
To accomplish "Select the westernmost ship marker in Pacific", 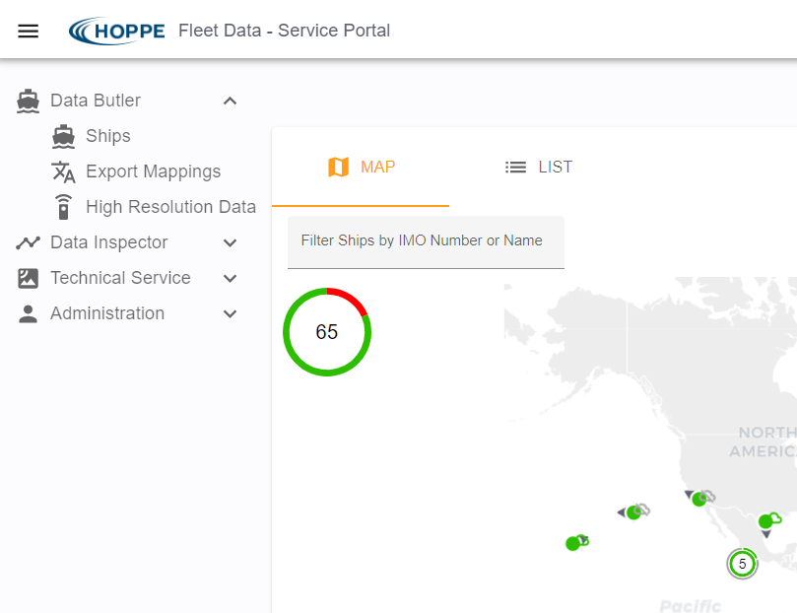I will click(x=572, y=543).
